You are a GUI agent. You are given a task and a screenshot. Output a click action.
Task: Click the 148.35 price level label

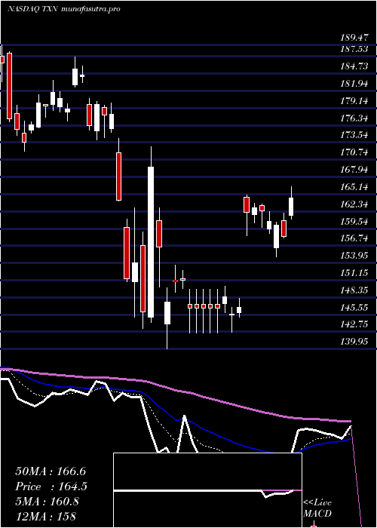click(354, 290)
